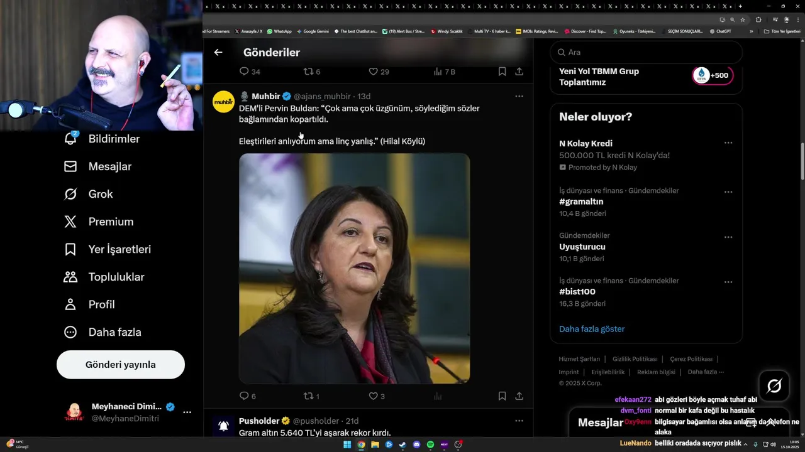The image size is (805, 452).
Task: Open ChatGPT bookmark
Action: tap(719, 31)
